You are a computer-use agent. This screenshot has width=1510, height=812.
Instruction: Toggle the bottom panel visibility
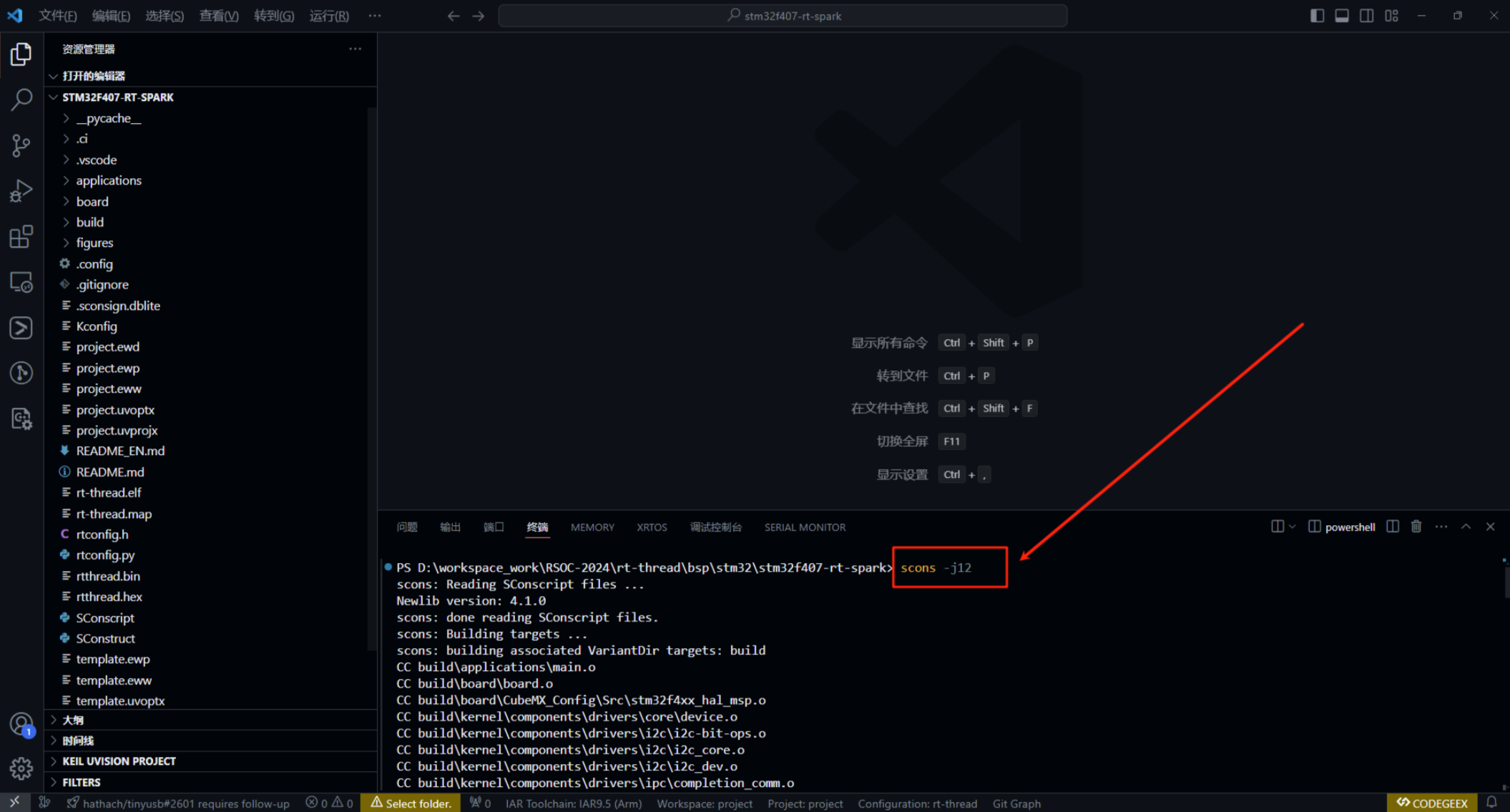tap(1342, 15)
